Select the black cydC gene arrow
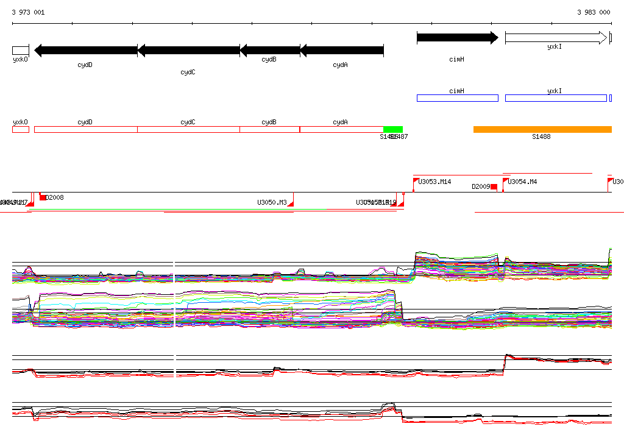The height and width of the screenshot is (435, 624). point(189,51)
